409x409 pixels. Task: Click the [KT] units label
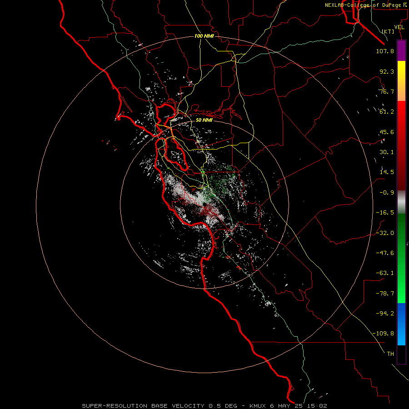388,31
